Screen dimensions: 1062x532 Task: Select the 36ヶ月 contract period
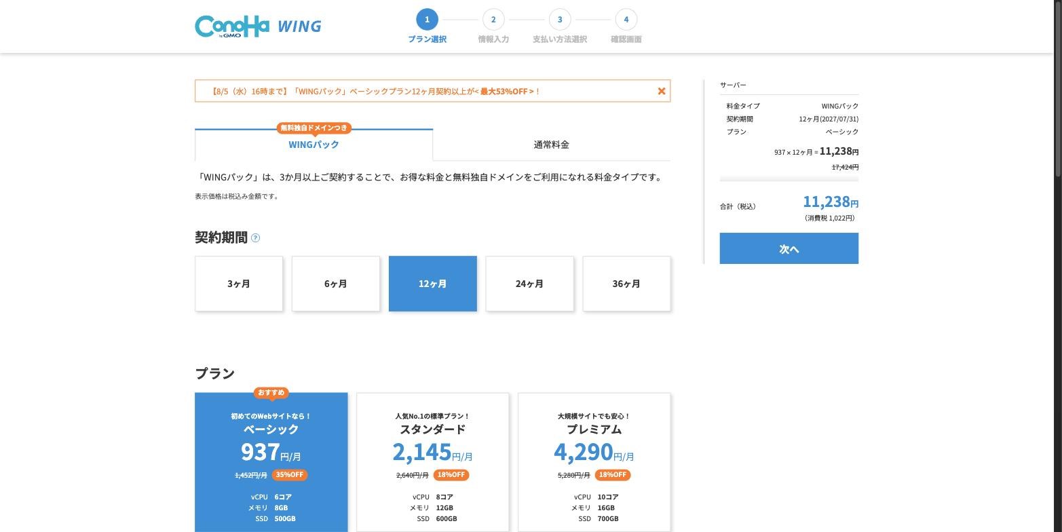627,284
